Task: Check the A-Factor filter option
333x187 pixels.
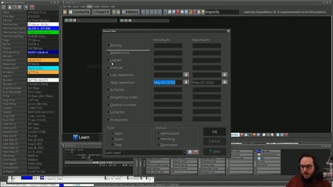Action: (108, 90)
